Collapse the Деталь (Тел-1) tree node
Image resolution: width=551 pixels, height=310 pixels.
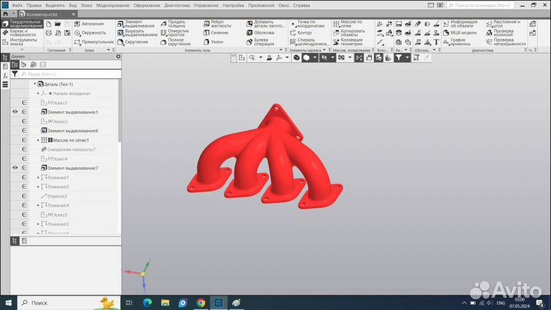[34, 84]
